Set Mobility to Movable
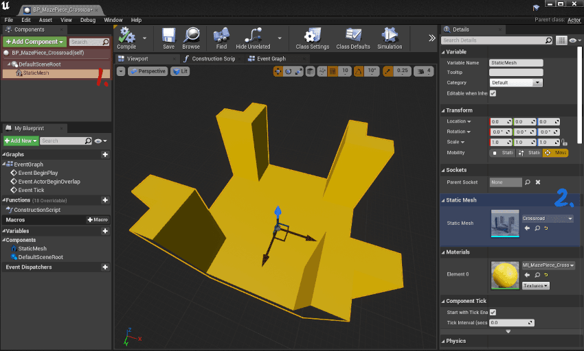This screenshot has width=584, height=351. [x=555, y=153]
